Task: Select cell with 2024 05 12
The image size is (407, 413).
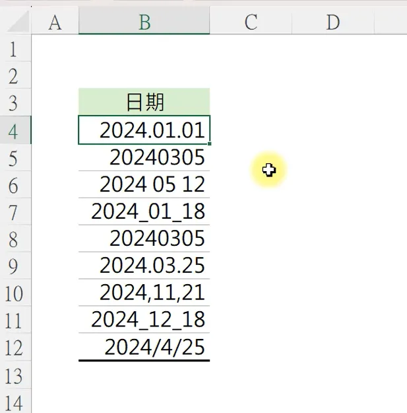Action: [144, 184]
